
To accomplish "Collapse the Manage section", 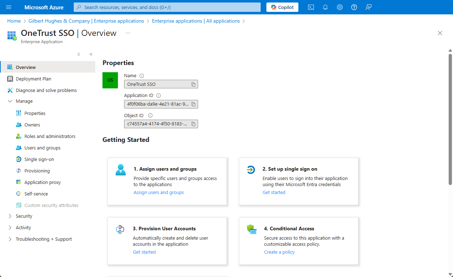I will point(10,101).
